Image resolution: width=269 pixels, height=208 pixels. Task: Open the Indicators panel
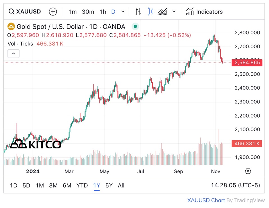coord(204,12)
